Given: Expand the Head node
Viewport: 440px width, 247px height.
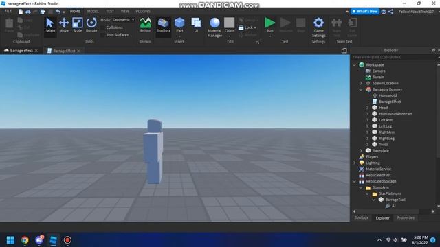Looking at the screenshot, I should click(368, 108).
